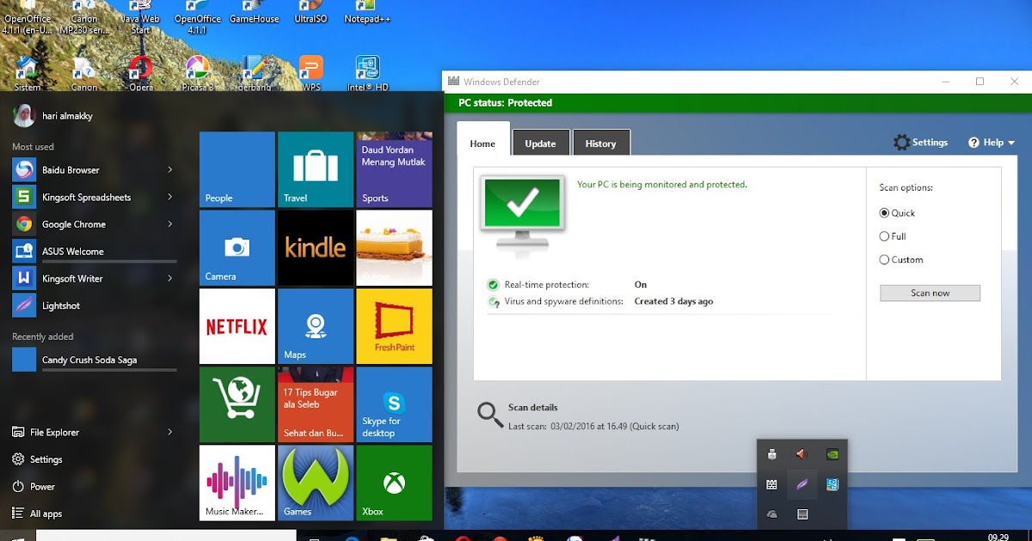The height and width of the screenshot is (541, 1032).
Task: Click the Windows Defender wall tray icon
Action: pos(771,484)
